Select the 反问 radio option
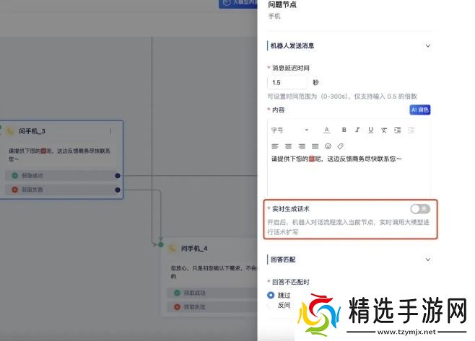475x341 pixels. coord(271,305)
